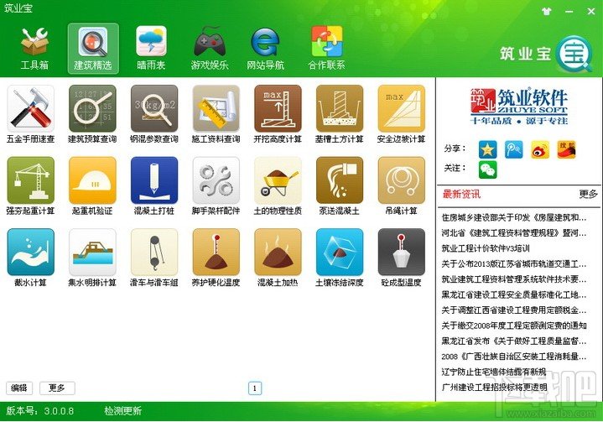Open the skin (shirt) icon in title bar
603x422 pixels.
point(547,11)
